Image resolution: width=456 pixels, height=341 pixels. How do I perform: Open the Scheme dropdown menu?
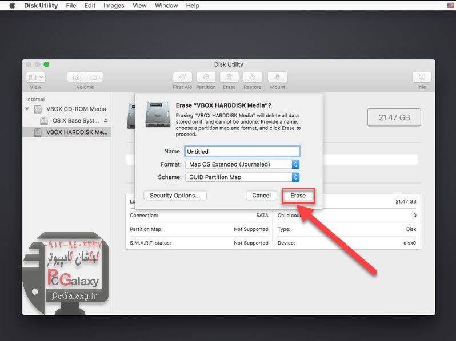tap(242, 177)
